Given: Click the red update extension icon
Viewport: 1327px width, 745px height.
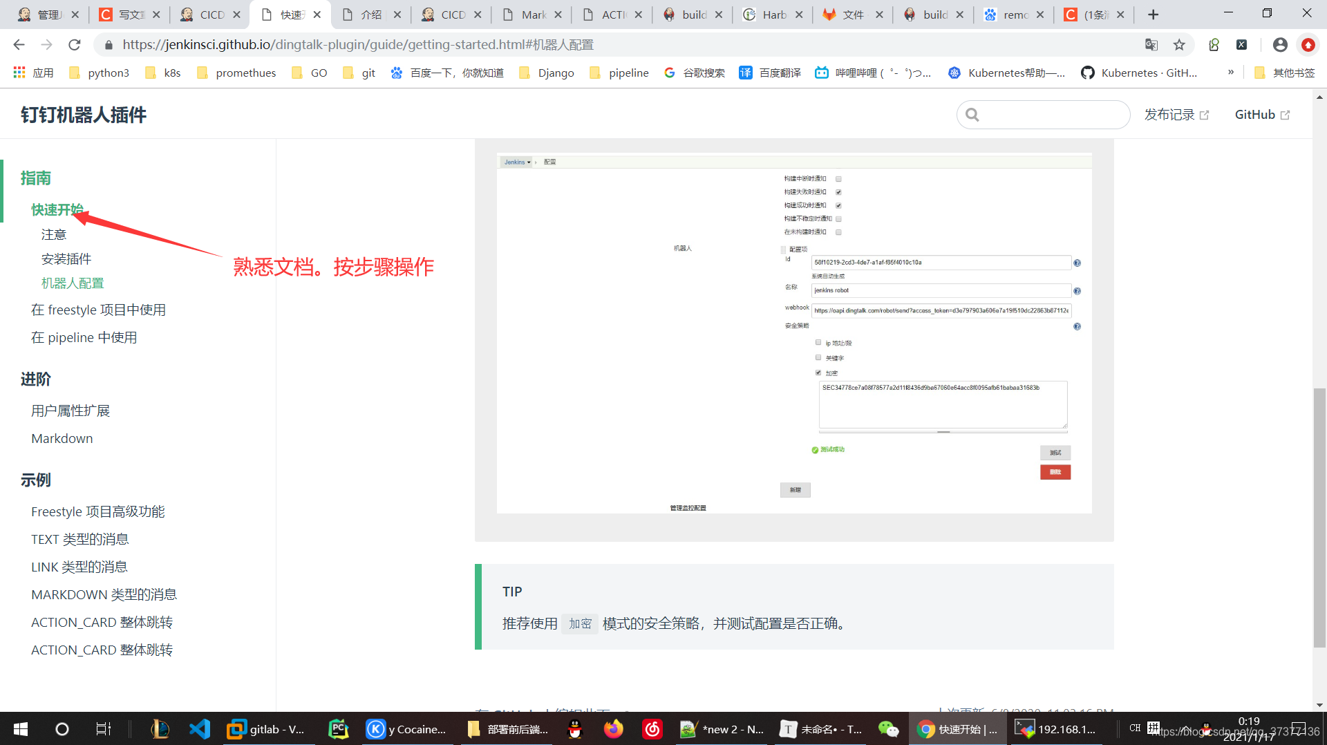Looking at the screenshot, I should tap(1308, 45).
